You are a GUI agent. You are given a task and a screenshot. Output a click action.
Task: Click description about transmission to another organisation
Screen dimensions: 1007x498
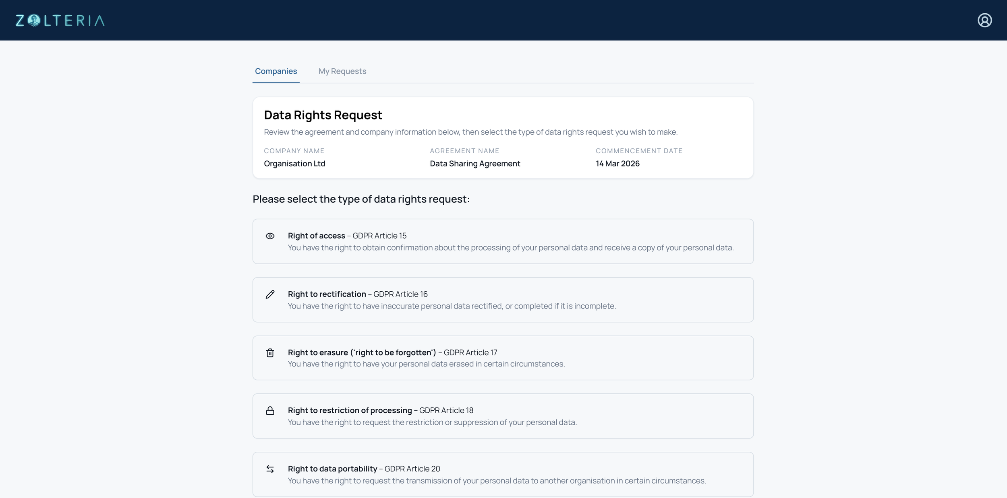pos(497,481)
